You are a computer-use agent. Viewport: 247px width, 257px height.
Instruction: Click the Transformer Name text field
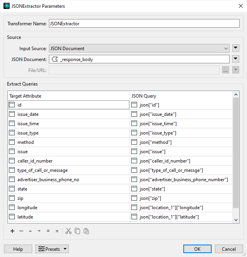[144, 24]
